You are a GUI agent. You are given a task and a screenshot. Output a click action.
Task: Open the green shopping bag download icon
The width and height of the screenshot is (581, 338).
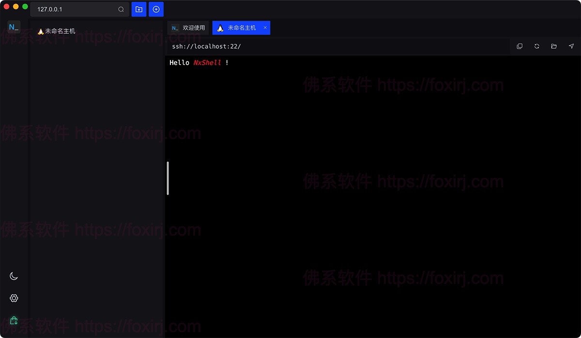14,321
